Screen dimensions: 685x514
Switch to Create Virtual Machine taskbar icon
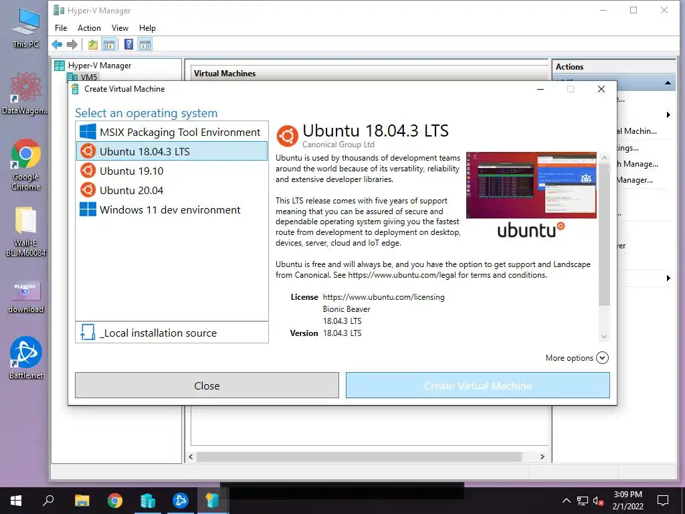point(212,501)
